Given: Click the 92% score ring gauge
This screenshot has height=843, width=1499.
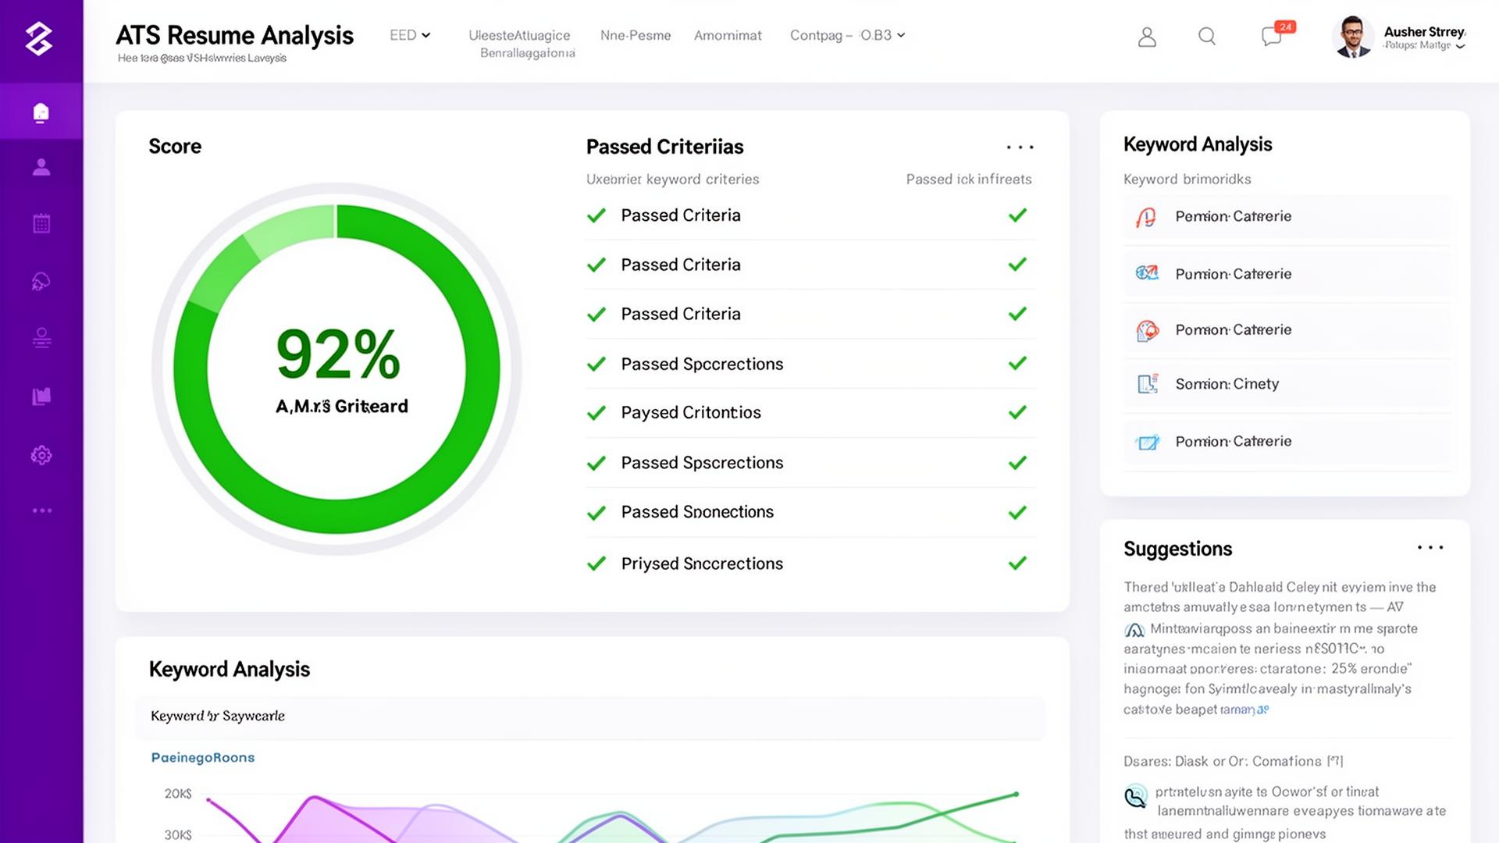Looking at the screenshot, I should point(336,368).
